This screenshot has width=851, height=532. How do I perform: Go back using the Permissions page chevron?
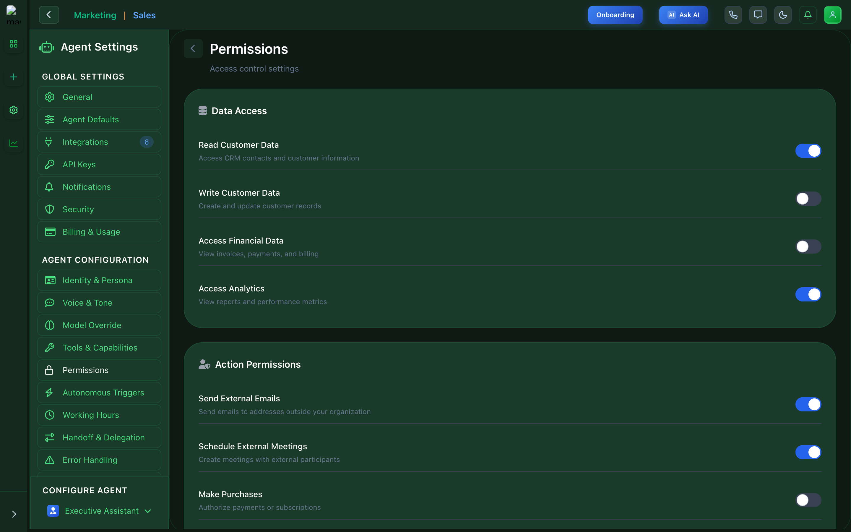[x=193, y=48]
